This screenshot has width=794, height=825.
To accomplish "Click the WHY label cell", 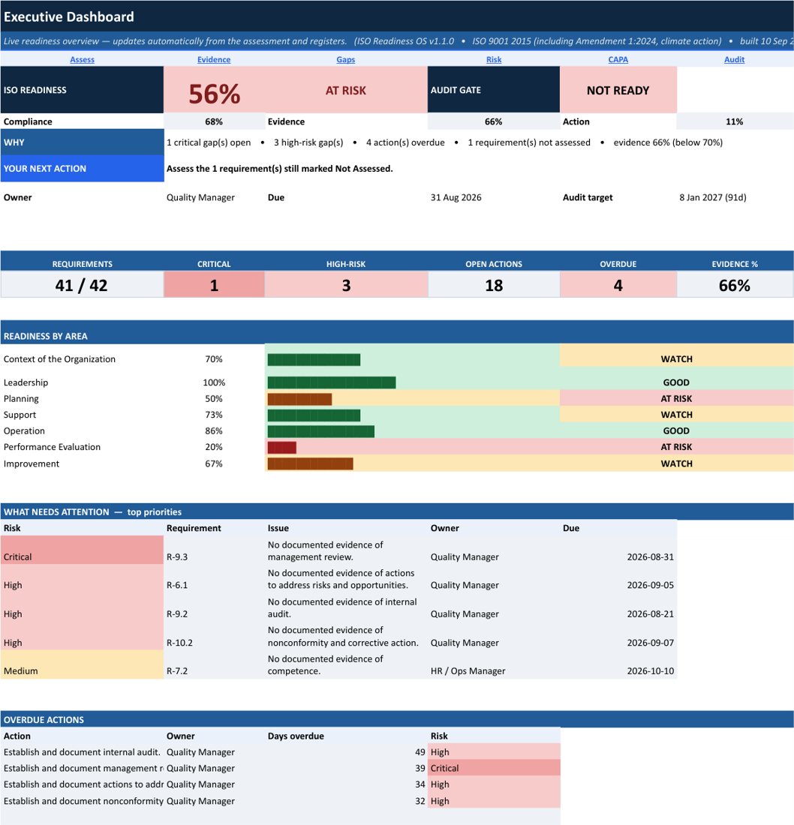I will tap(82, 142).
